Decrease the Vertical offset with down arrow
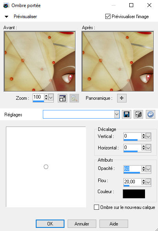 [143, 137]
